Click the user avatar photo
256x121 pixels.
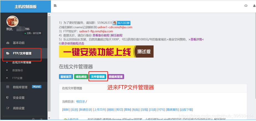click(12, 22)
